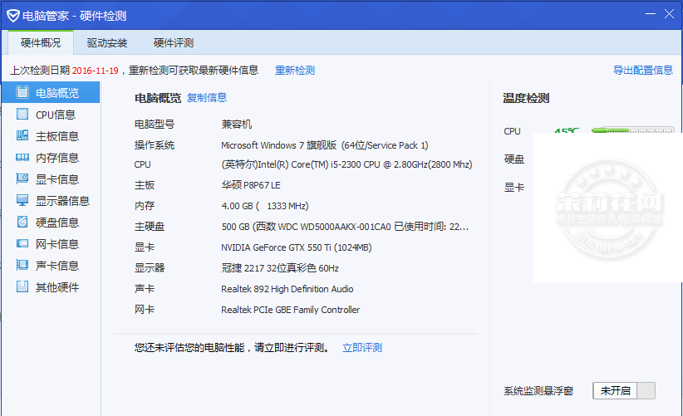The image size is (683, 416).
Task: Open the 显示器信息 sidebar label
Action: pos(62,201)
